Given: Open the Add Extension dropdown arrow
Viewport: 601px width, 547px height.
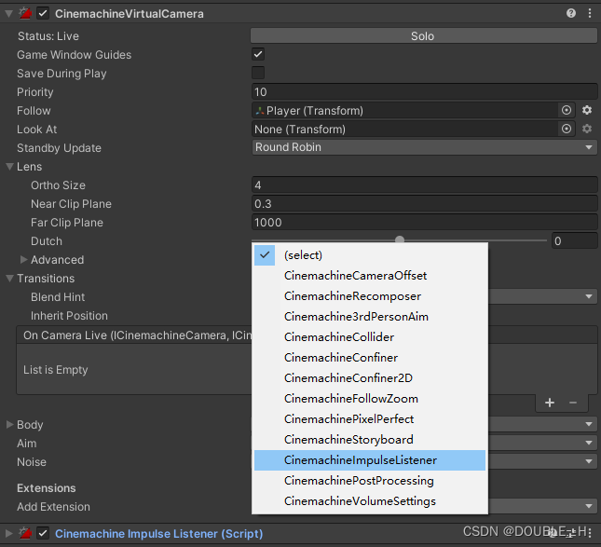Looking at the screenshot, I should (x=589, y=506).
